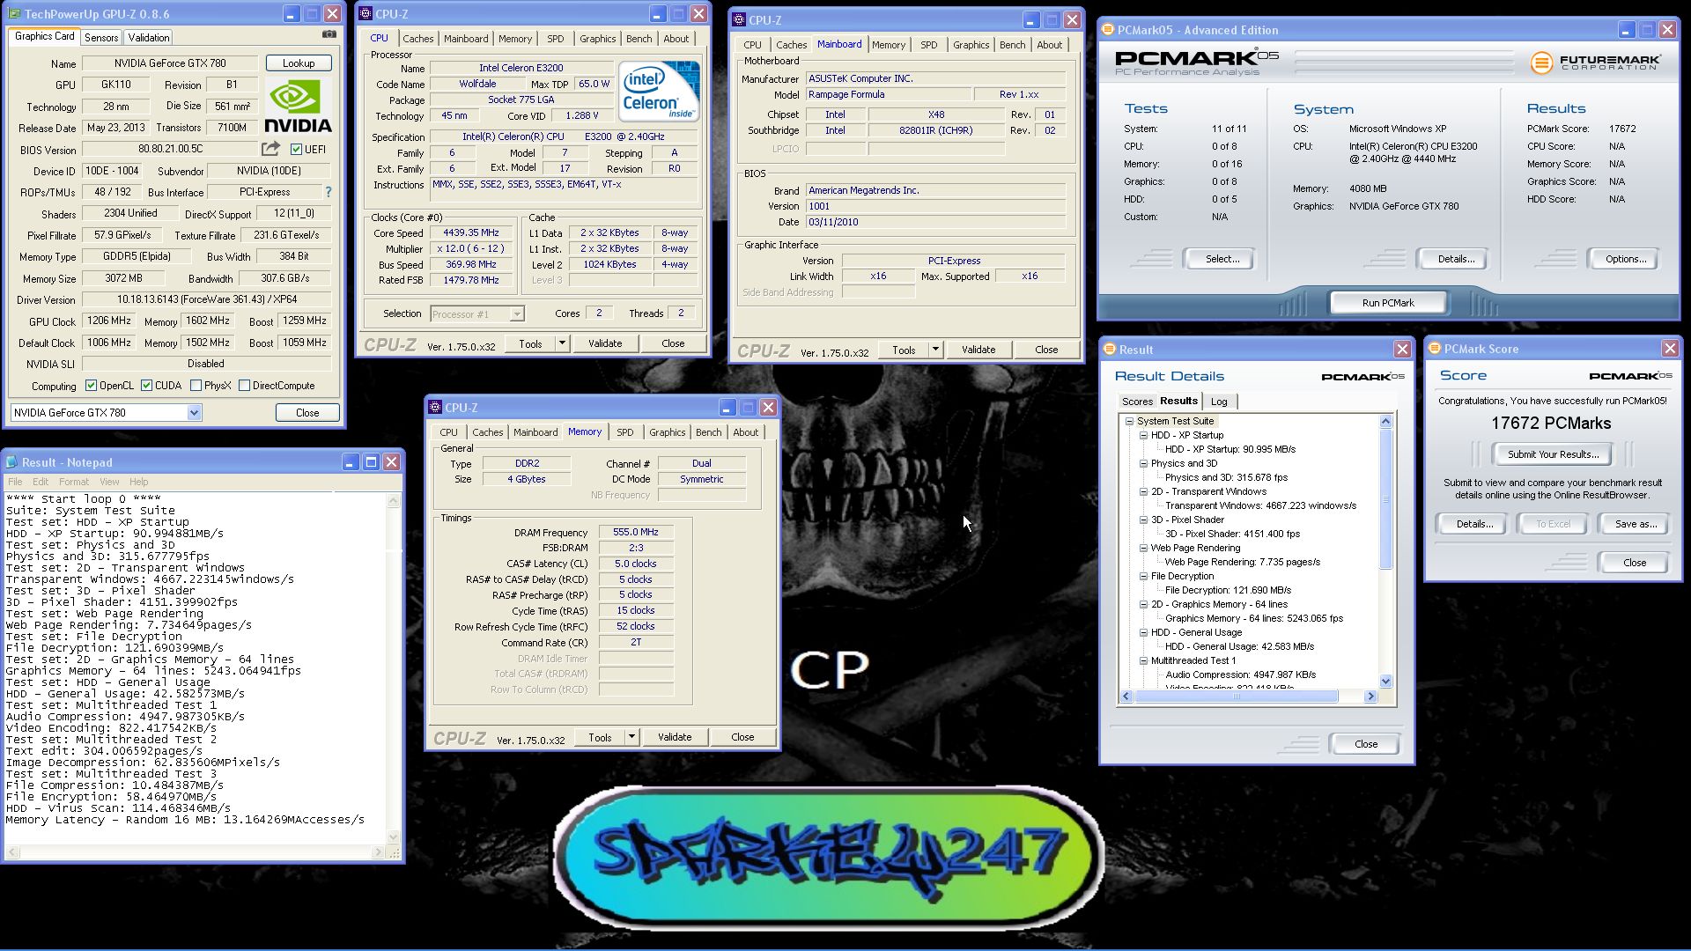Open the NVIDIA GeForce GTX 780 GPU selector dropdown
The width and height of the screenshot is (1691, 951).
pos(194,412)
